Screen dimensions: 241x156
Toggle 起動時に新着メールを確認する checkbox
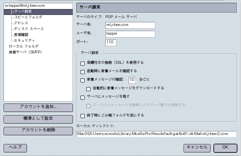tap(82, 72)
